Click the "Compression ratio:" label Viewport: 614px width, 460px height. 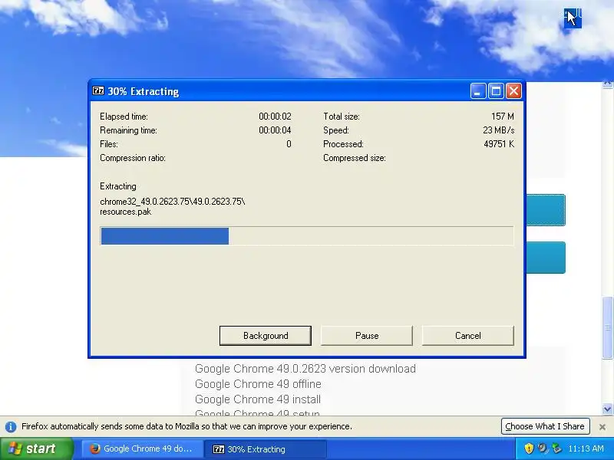click(x=133, y=158)
